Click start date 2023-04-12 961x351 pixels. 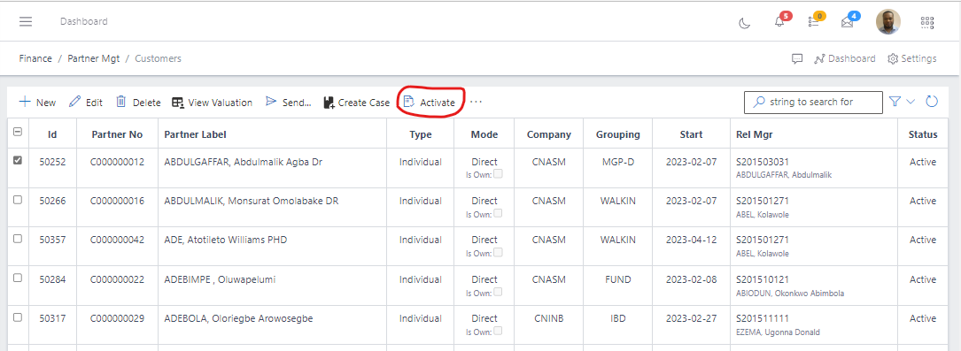(x=692, y=240)
